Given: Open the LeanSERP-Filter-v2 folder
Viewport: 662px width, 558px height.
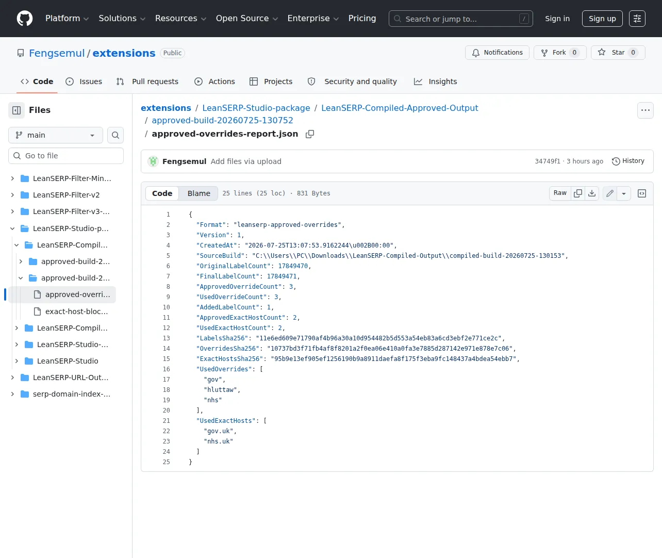Looking at the screenshot, I should [66, 195].
